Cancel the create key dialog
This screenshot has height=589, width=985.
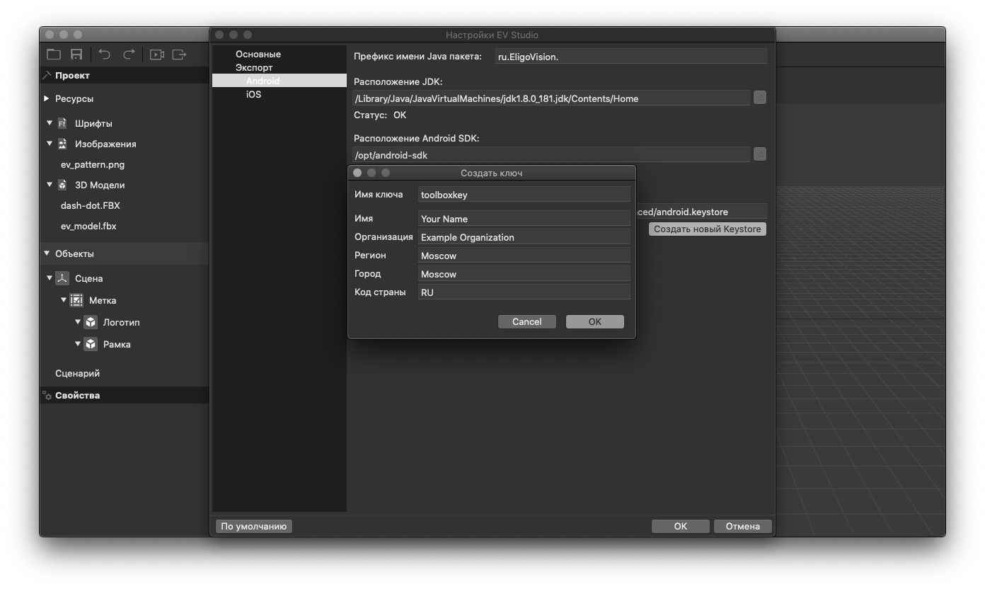pos(526,321)
